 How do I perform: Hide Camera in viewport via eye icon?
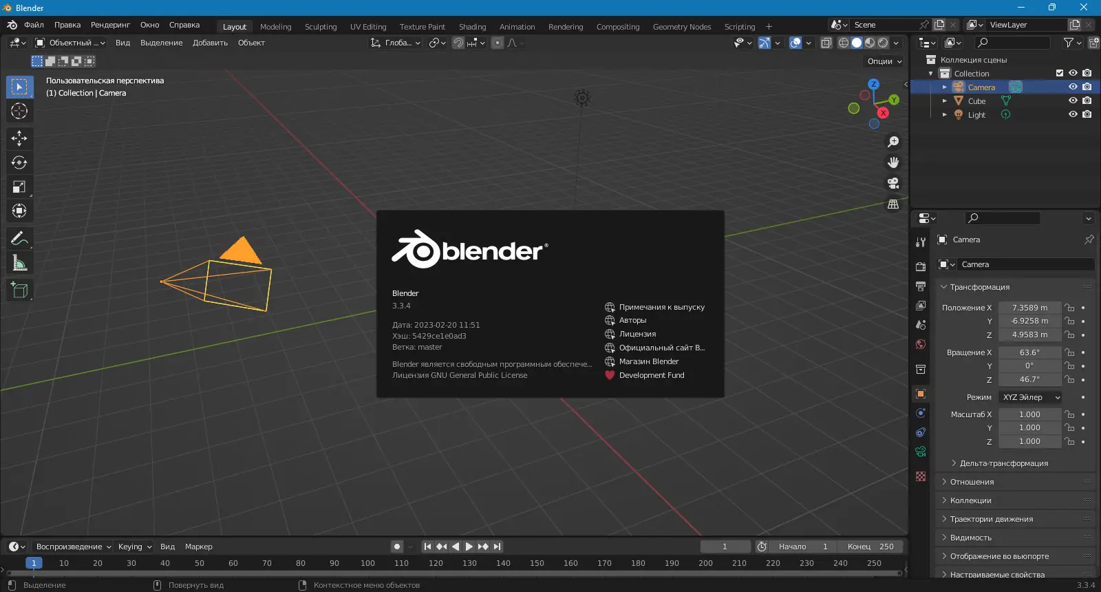[1073, 87]
